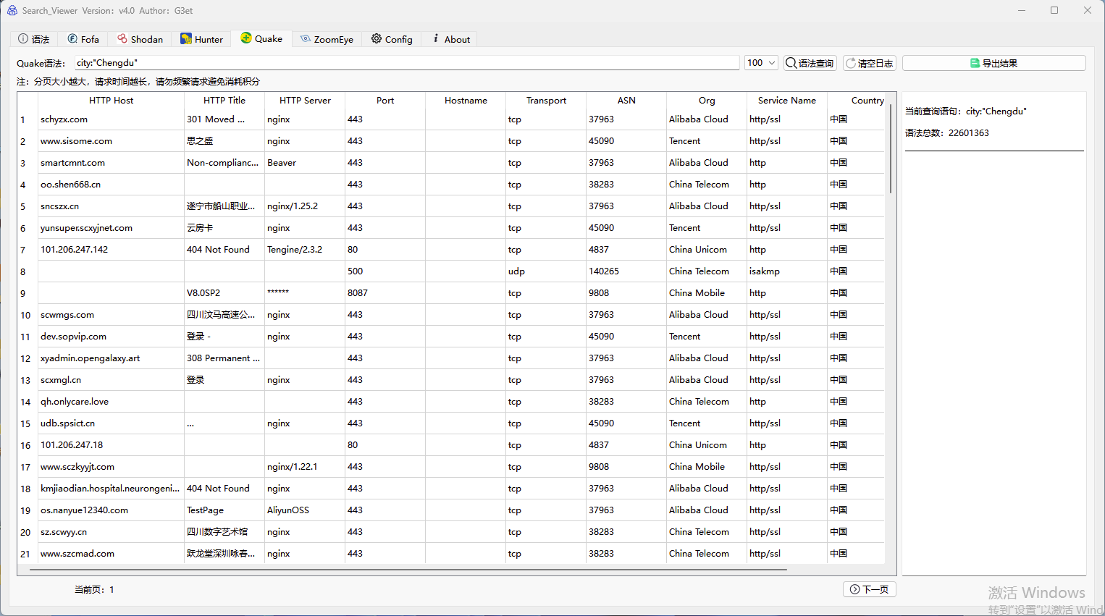Export results with 导出结果 button
The image size is (1105, 616).
pos(993,63)
